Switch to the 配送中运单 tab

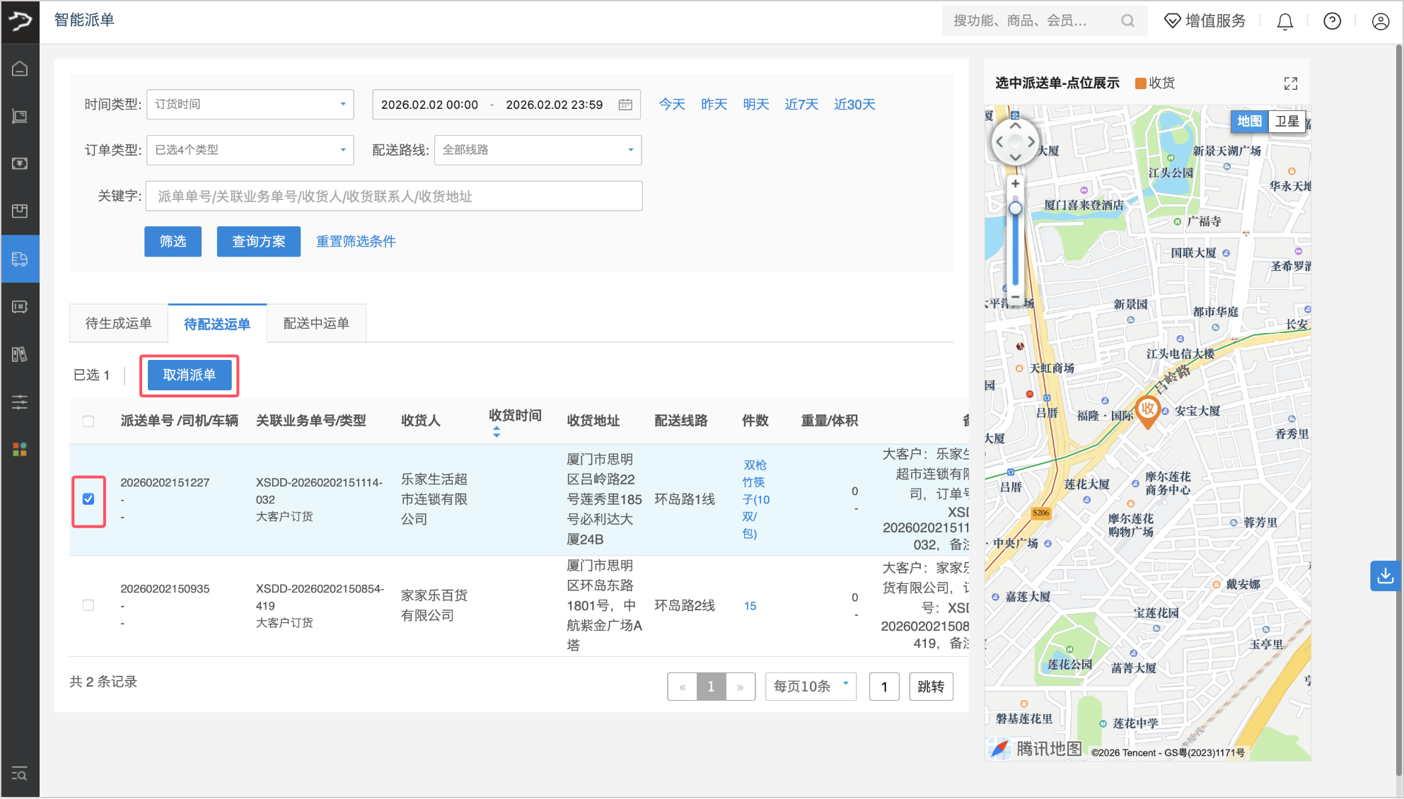315,323
